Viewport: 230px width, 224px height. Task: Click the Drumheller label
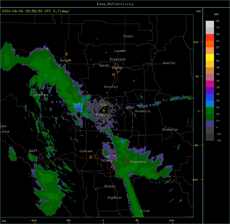170,130
